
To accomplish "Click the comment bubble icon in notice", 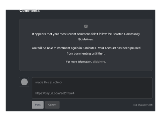I will coord(86,26).
